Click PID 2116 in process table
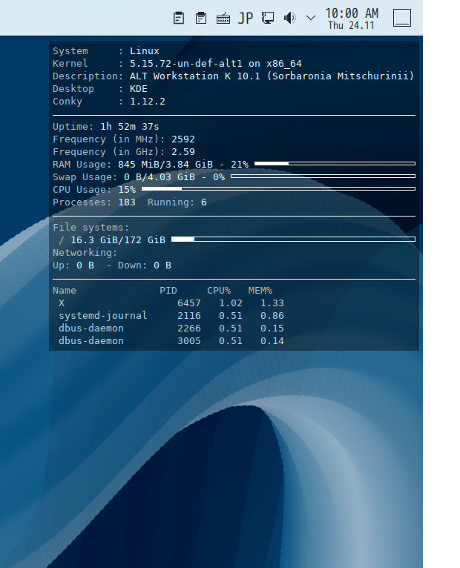The width and height of the screenshot is (460, 568). (189, 316)
